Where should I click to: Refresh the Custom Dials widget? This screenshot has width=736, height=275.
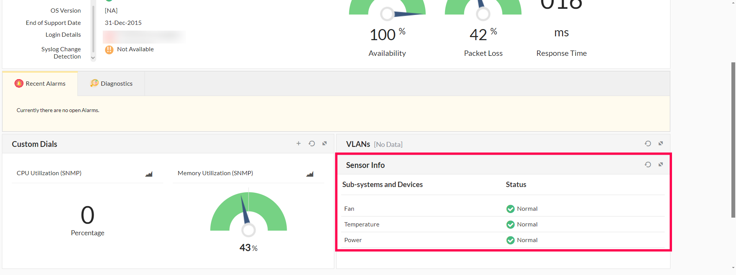pos(312,143)
